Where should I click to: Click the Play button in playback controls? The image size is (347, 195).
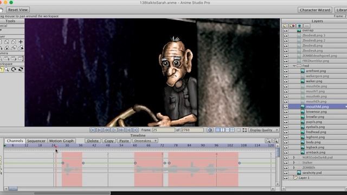(114, 130)
